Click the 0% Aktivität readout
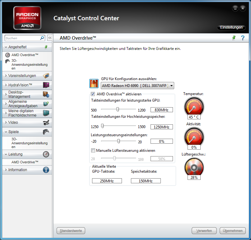 [194, 147]
